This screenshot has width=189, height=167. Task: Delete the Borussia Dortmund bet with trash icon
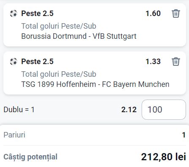[x=176, y=13]
